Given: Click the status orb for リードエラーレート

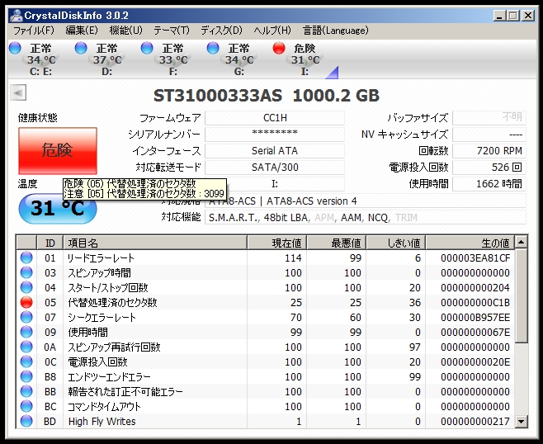Looking at the screenshot, I should (26, 257).
